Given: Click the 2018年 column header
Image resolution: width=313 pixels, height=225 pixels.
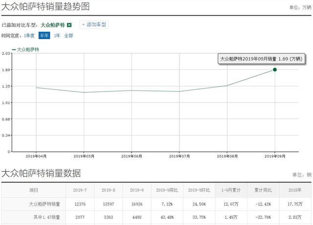Looking at the screenshot, I should (x=295, y=190).
